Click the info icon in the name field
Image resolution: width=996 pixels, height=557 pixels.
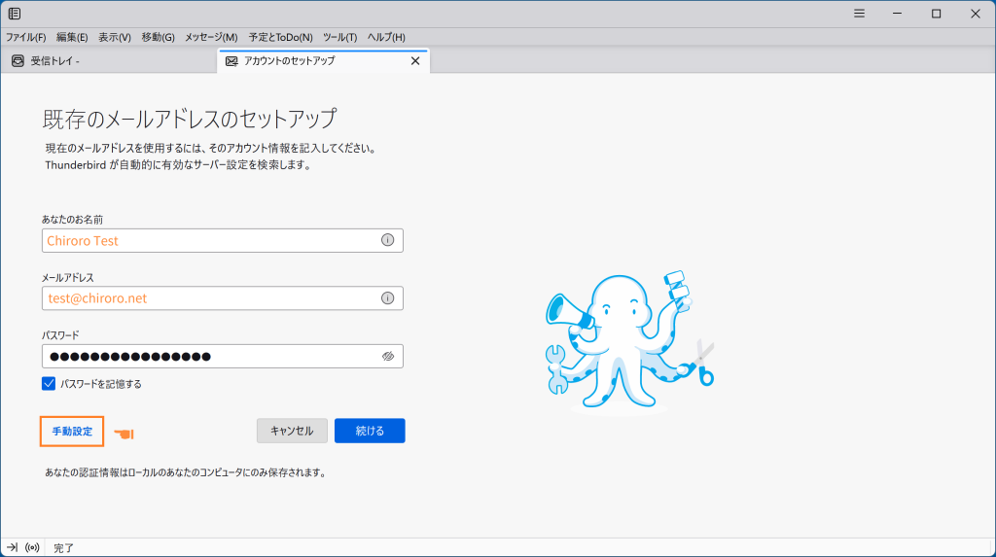click(387, 240)
